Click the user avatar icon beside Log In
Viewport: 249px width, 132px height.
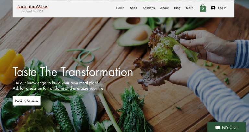click(x=213, y=8)
